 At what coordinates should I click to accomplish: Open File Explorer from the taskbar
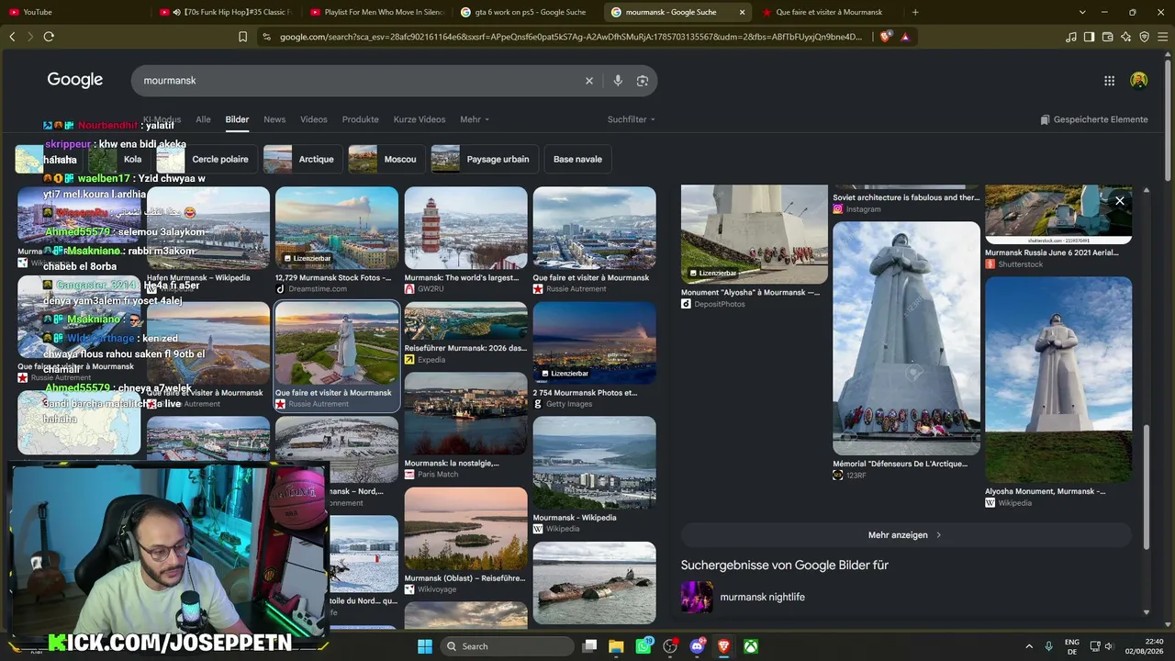click(616, 646)
